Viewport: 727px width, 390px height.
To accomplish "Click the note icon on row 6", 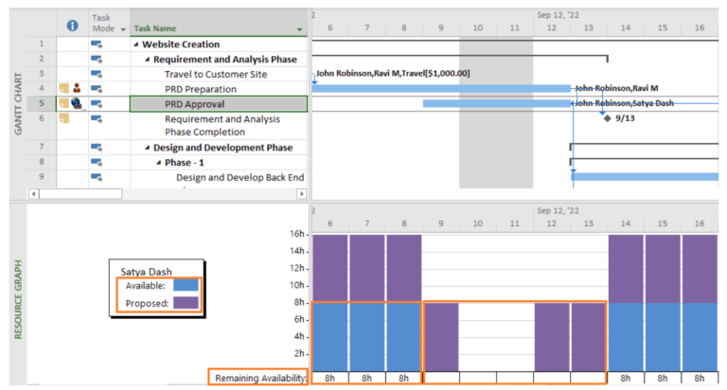I will pos(64,118).
